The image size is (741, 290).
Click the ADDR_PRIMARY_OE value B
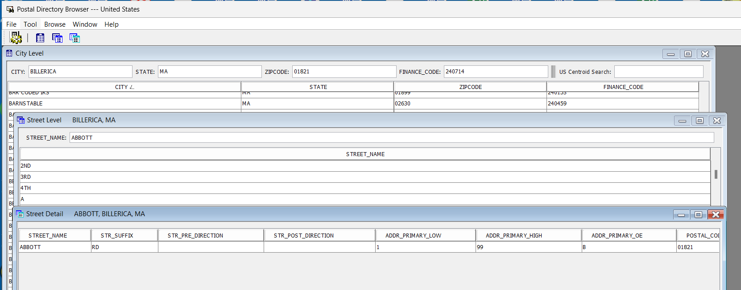click(x=629, y=247)
